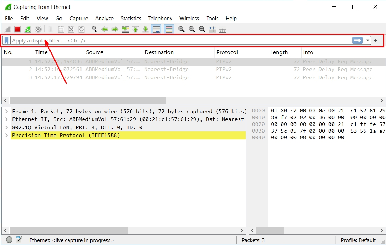Zoom in on the packet list

coord(181,29)
